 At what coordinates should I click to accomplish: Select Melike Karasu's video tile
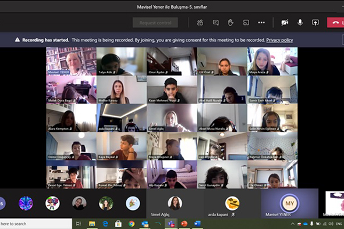tap(122, 90)
